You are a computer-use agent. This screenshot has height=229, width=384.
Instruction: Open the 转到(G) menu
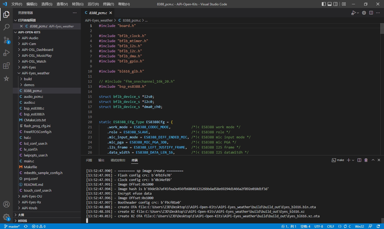click(x=78, y=4)
